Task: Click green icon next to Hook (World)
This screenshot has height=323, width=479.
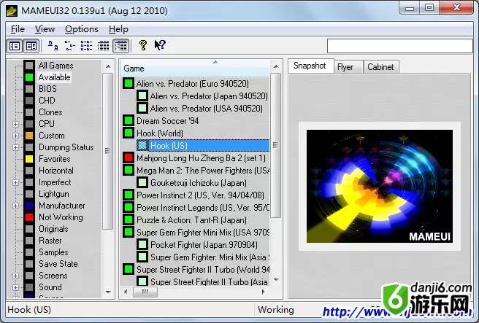Action: click(x=129, y=133)
